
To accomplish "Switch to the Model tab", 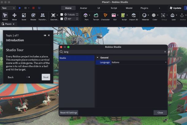I will pyautogui.click(x=129, y=8).
